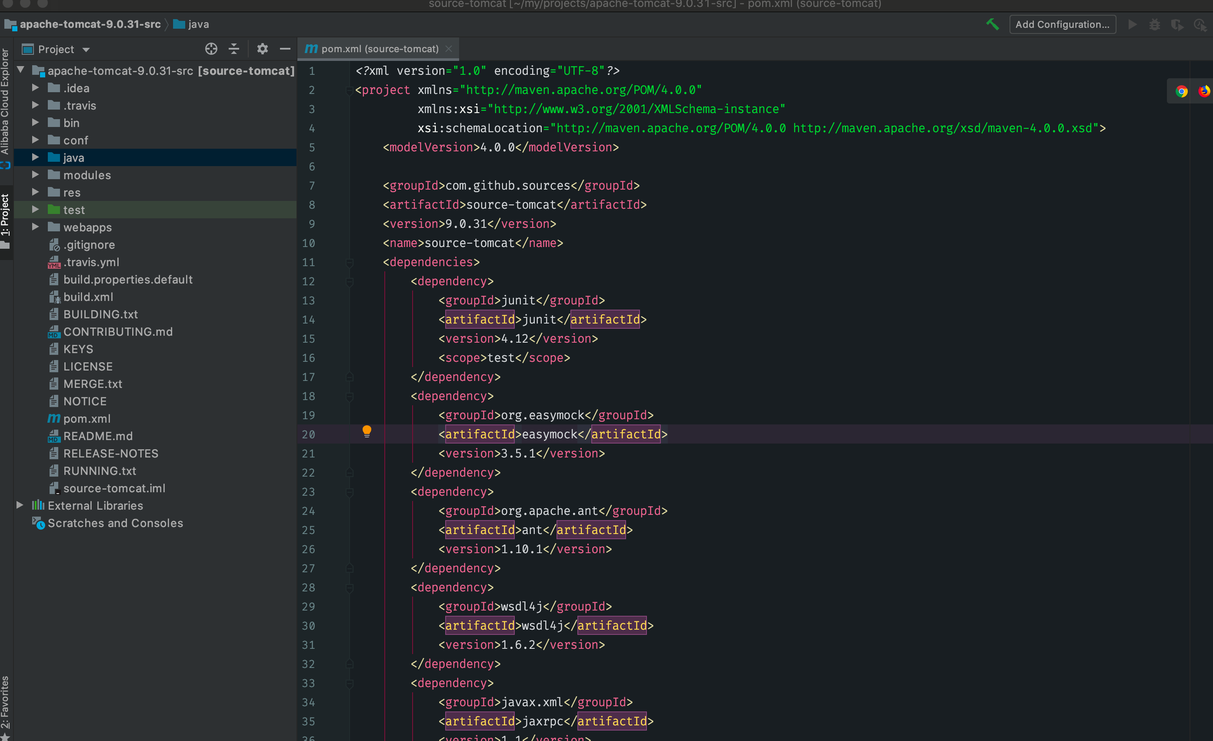This screenshot has height=741, width=1213.
Task: Select the KEYS file
Action: coord(78,349)
